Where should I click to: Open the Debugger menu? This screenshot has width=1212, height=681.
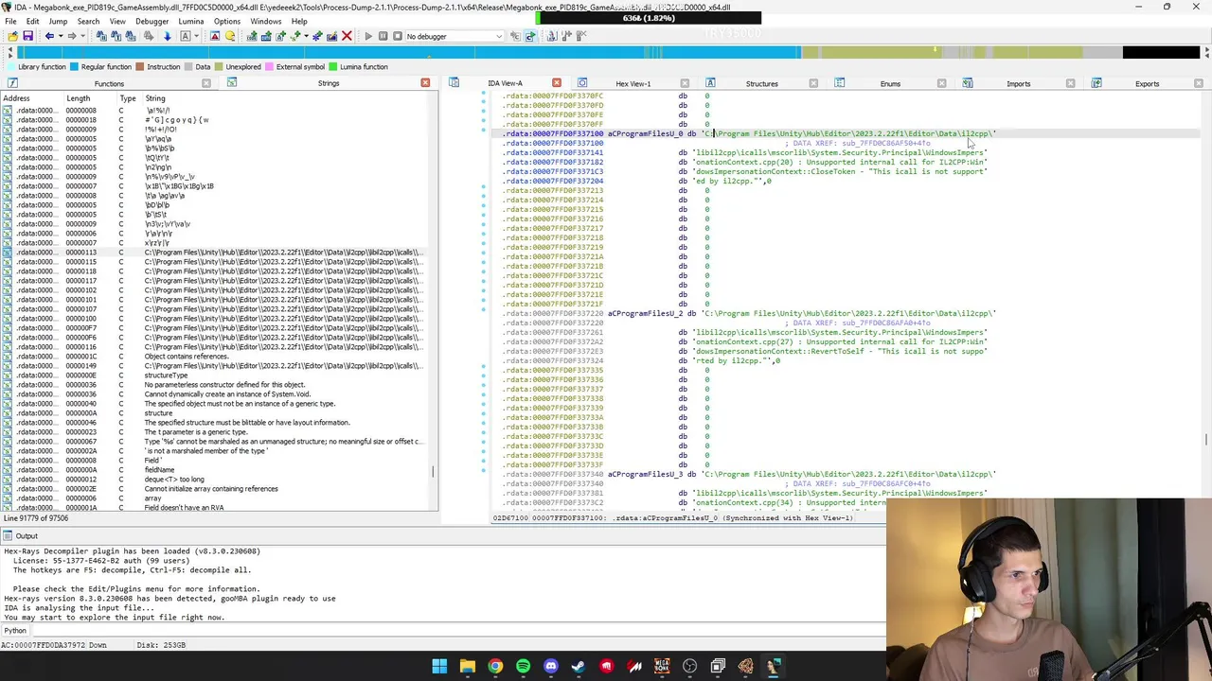click(151, 21)
